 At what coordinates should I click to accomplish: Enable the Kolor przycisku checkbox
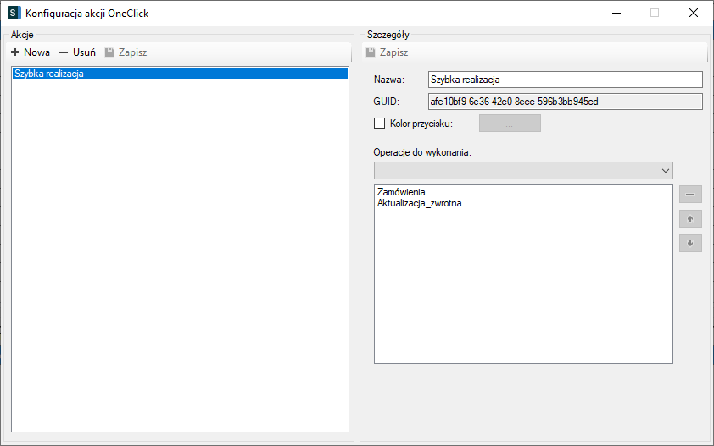pyautogui.click(x=380, y=124)
